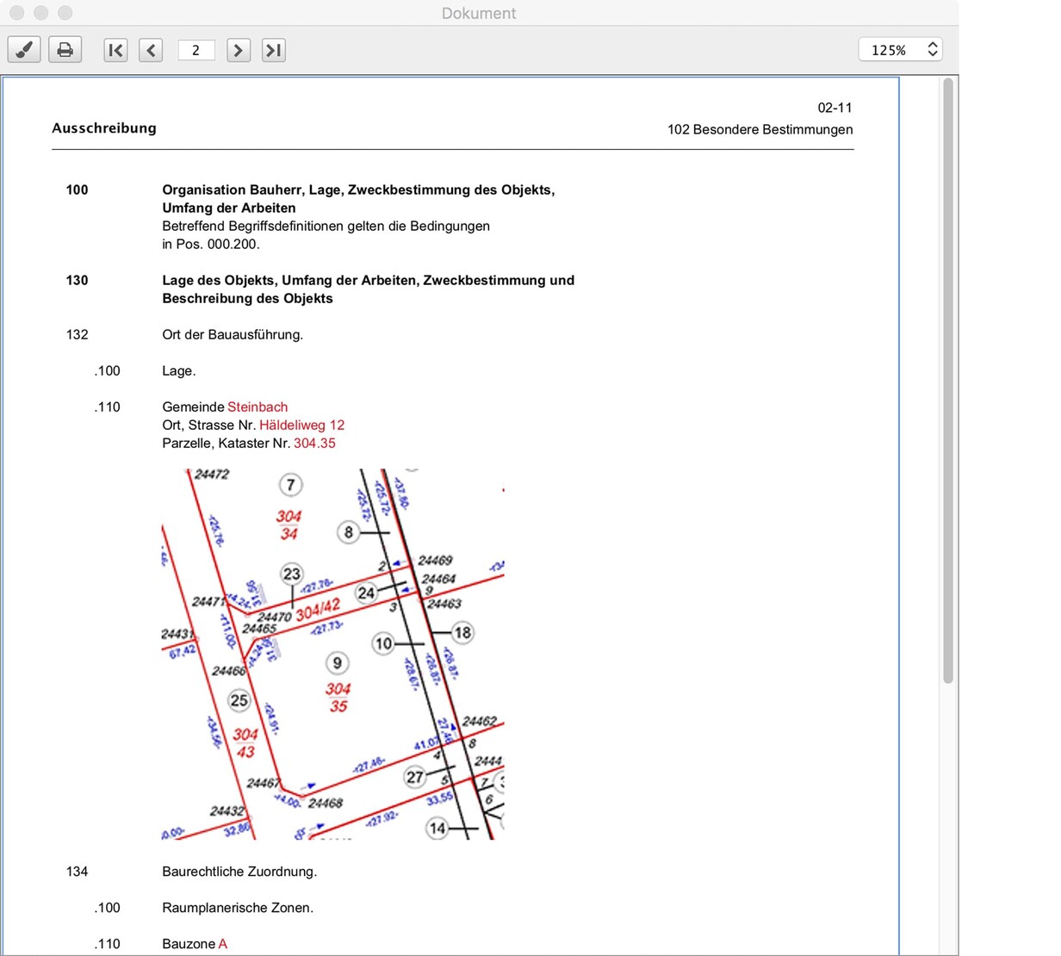The image size is (1061, 956).
Task: Go to the next page
Action: [x=239, y=50]
